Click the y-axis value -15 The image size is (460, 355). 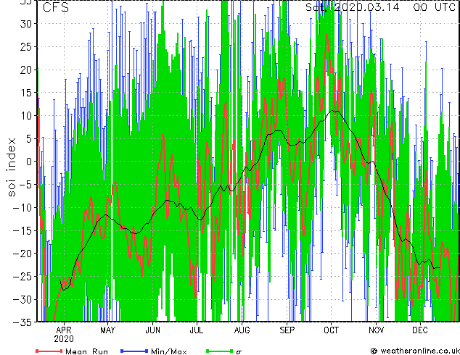(x=22, y=230)
